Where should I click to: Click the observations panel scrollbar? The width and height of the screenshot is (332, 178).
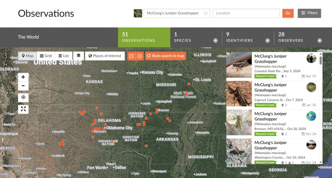pos(321,60)
